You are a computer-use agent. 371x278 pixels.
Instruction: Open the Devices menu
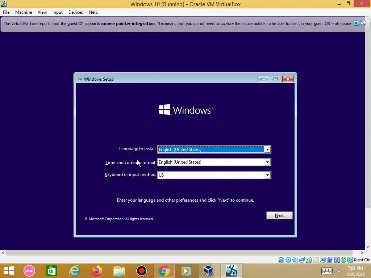pos(76,12)
